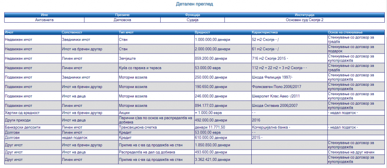Click the 'Вредност' column header
Viewport: 387px width, 168px height.
coord(202,32)
